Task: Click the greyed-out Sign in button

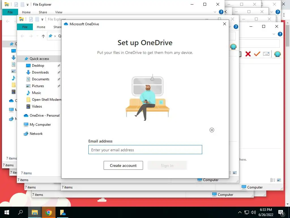Action: pos(167,165)
